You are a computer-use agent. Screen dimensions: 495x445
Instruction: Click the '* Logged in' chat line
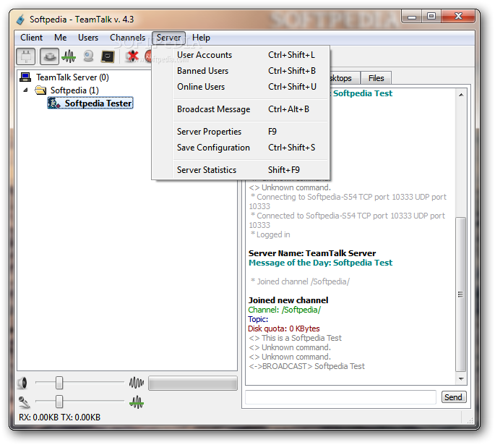270,234
